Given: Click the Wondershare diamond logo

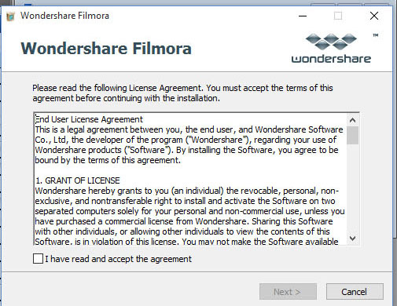Looking at the screenshot, I should [x=331, y=42].
